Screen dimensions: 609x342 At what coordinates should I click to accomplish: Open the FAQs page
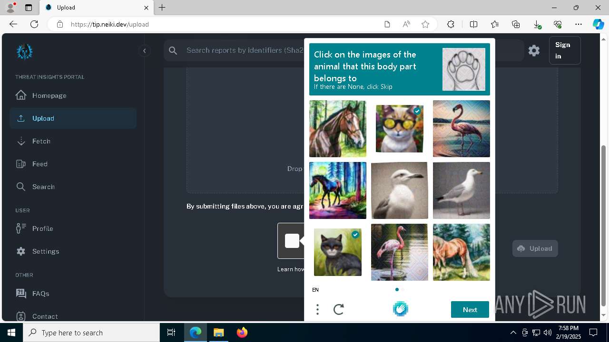(x=73, y=294)
